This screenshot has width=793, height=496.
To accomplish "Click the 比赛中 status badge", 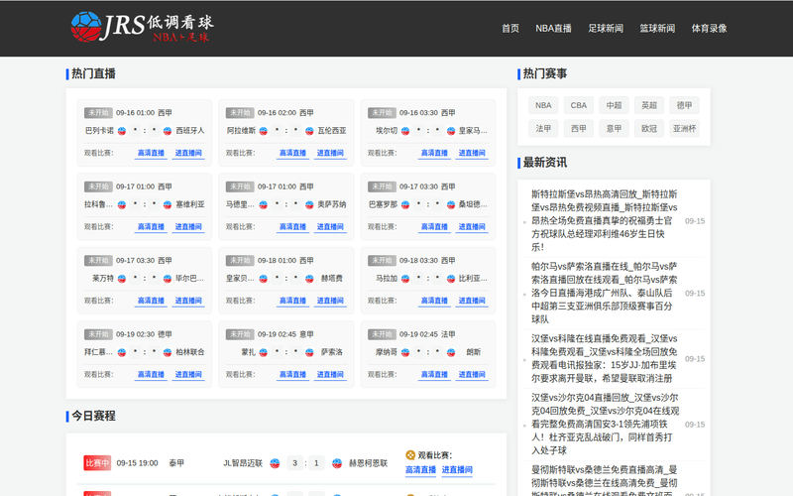I will point(97,463).
